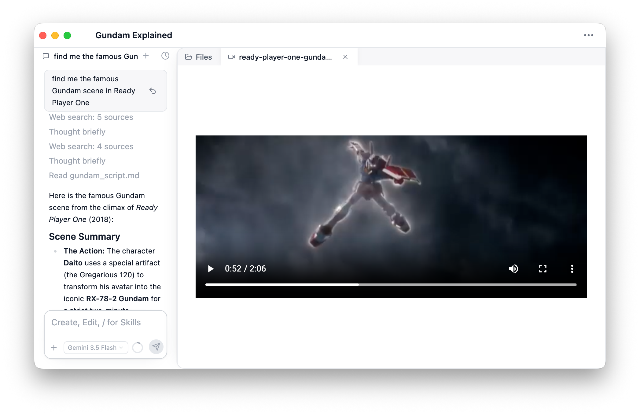The image size is (640, 414).
Task: Click the bold 'Daito' name
Action: tap(73, 263)
